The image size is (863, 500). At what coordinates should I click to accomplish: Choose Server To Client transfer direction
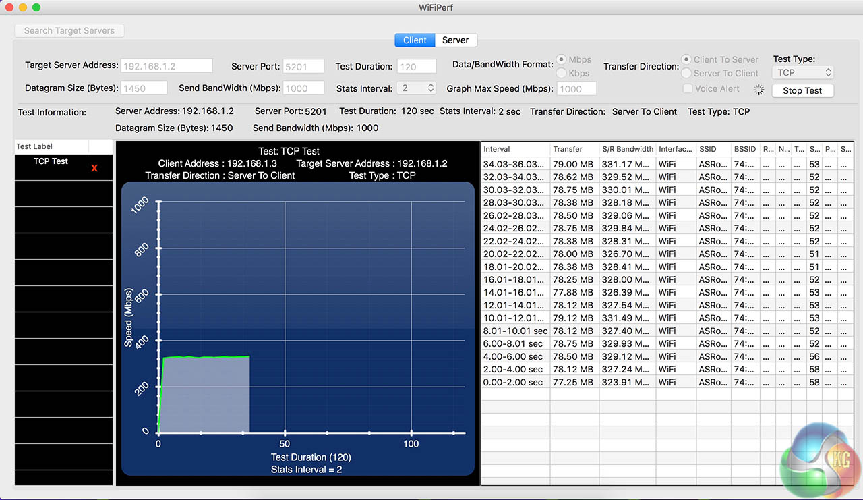686,73
